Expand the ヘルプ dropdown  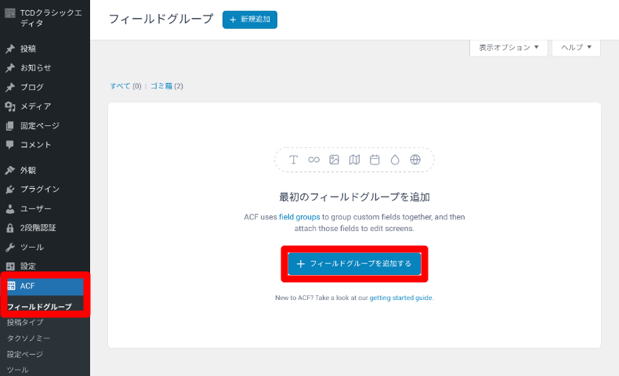click(577, 47)
